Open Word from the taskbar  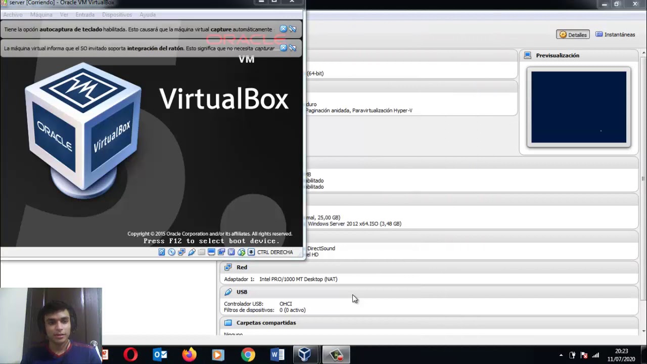277,354
